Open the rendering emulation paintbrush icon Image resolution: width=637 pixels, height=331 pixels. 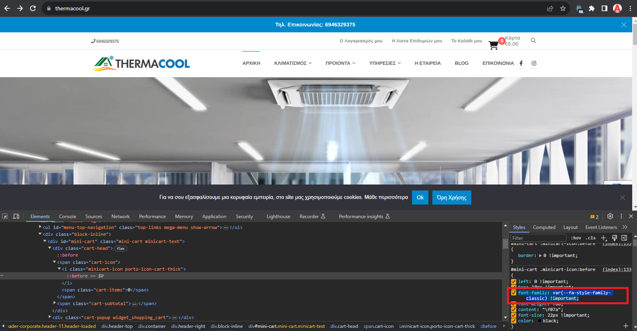coord(615,238)
